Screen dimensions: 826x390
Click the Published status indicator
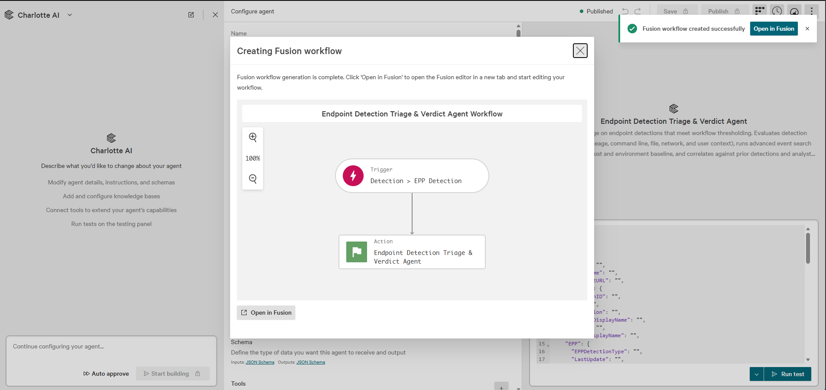[596, 11]
